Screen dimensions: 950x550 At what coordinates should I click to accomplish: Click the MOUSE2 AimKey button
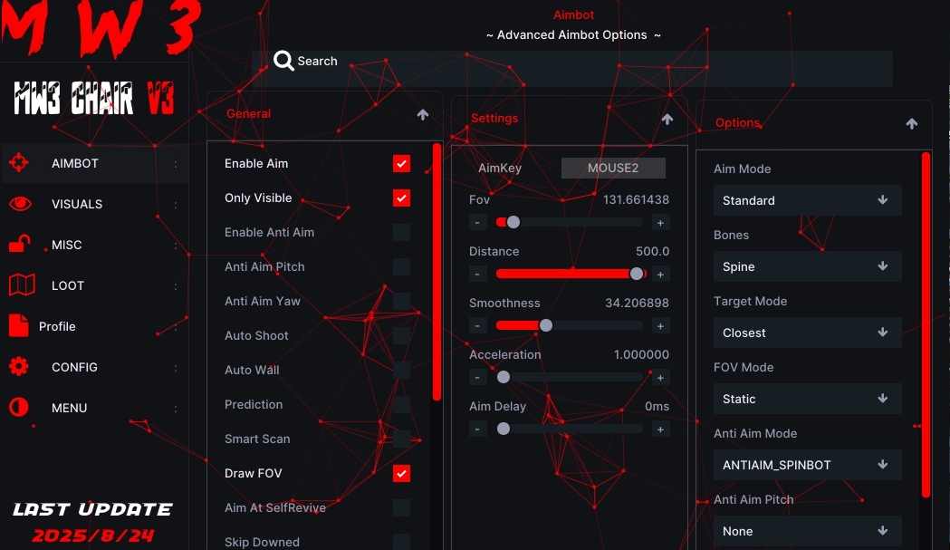coord(613,168)
